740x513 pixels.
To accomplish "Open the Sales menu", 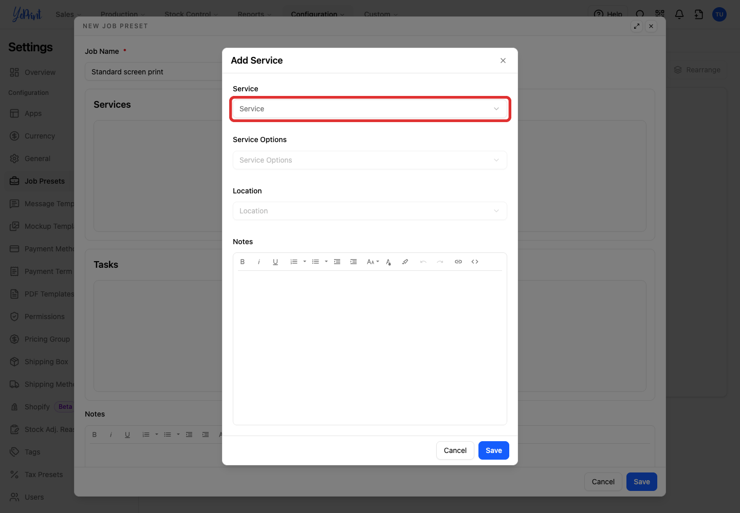I will (x=68, y=14).
